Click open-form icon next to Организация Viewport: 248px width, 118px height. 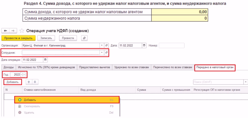point(106,45)
